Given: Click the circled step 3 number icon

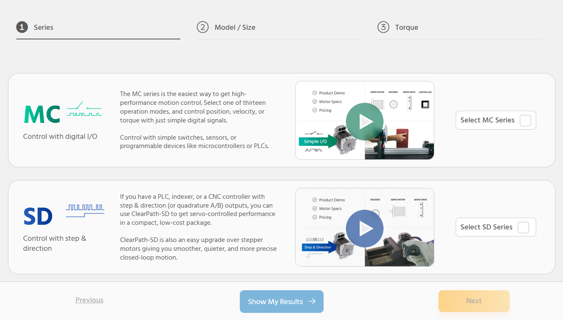Looking at the screenshot, I should point(383,27).
